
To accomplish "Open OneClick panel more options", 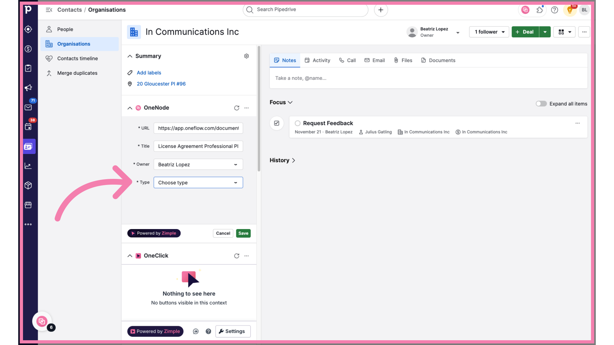I will (247, 256).
